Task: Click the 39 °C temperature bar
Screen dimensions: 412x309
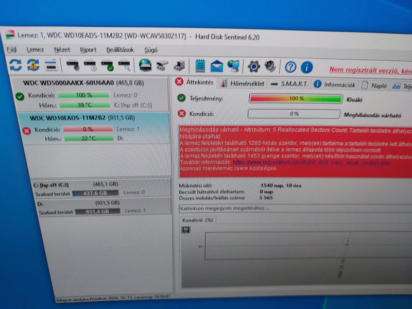Action: coord(84,105)
